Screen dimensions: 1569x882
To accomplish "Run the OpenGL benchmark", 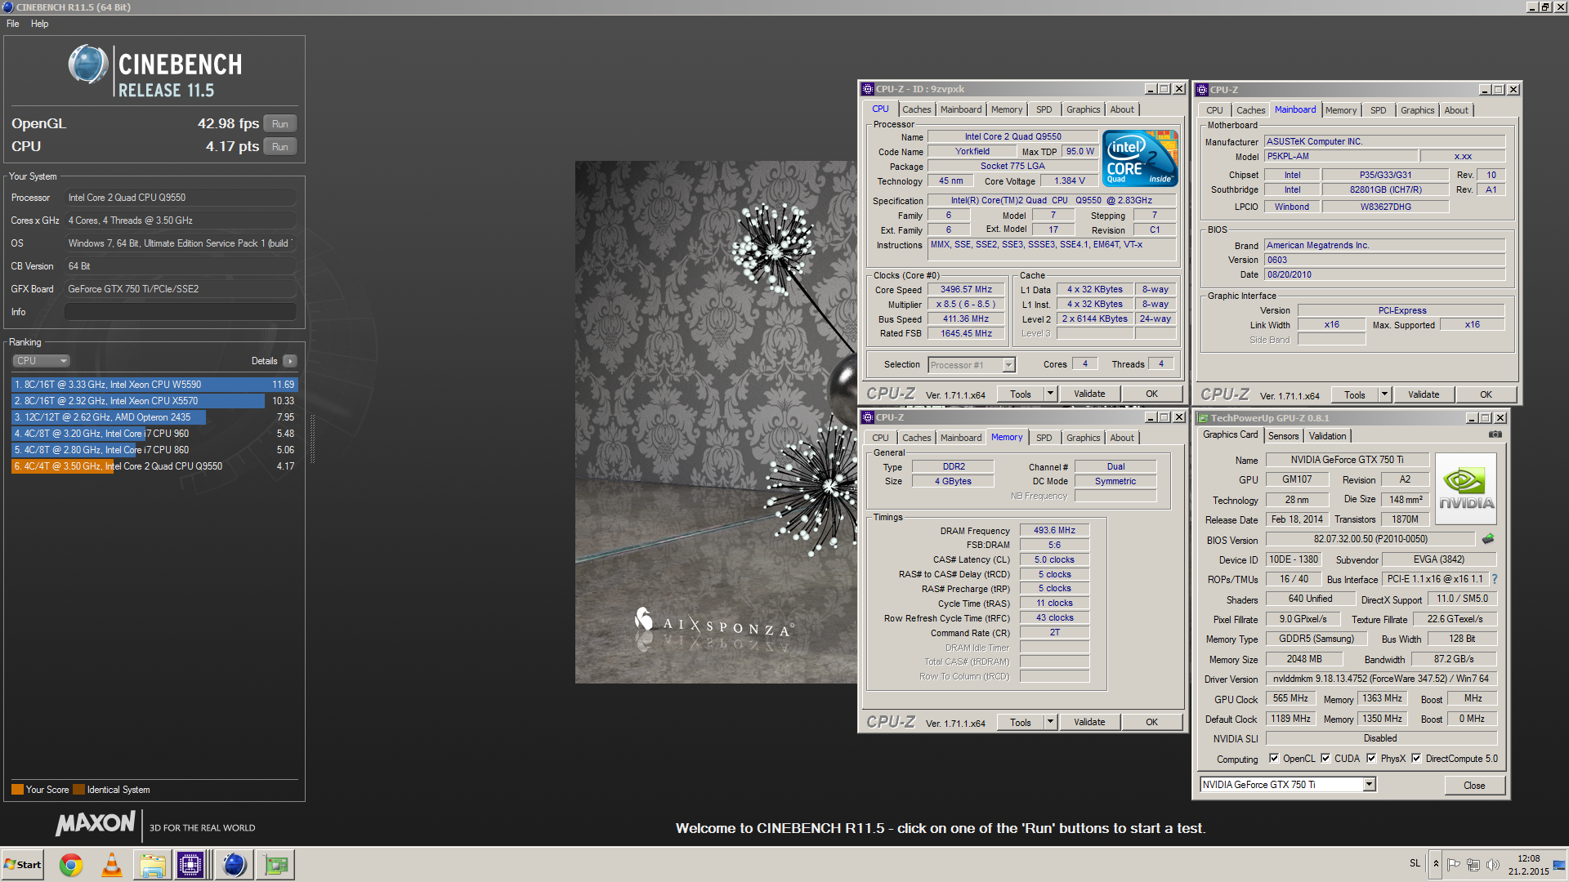I will pyautogui.click(x=280, y=124).
